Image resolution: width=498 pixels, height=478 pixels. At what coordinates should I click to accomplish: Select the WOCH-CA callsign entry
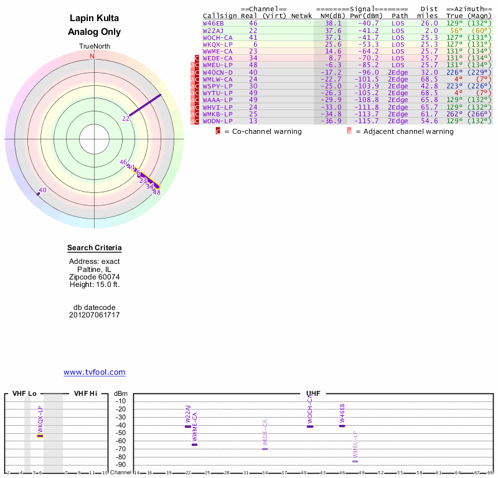[x=218, y=37]
